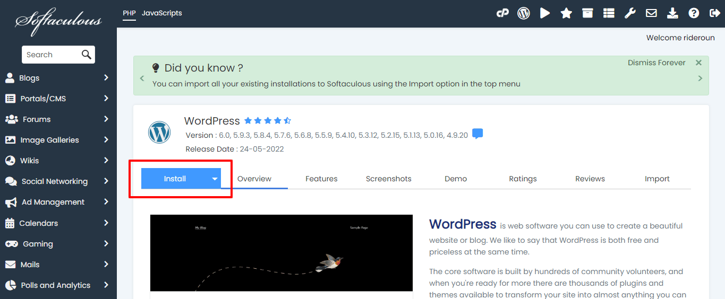Image resolution: width=725 pixels, height=299 pixels.
Task: Show next tip with right arrow
Action: [x=700, y=78]
